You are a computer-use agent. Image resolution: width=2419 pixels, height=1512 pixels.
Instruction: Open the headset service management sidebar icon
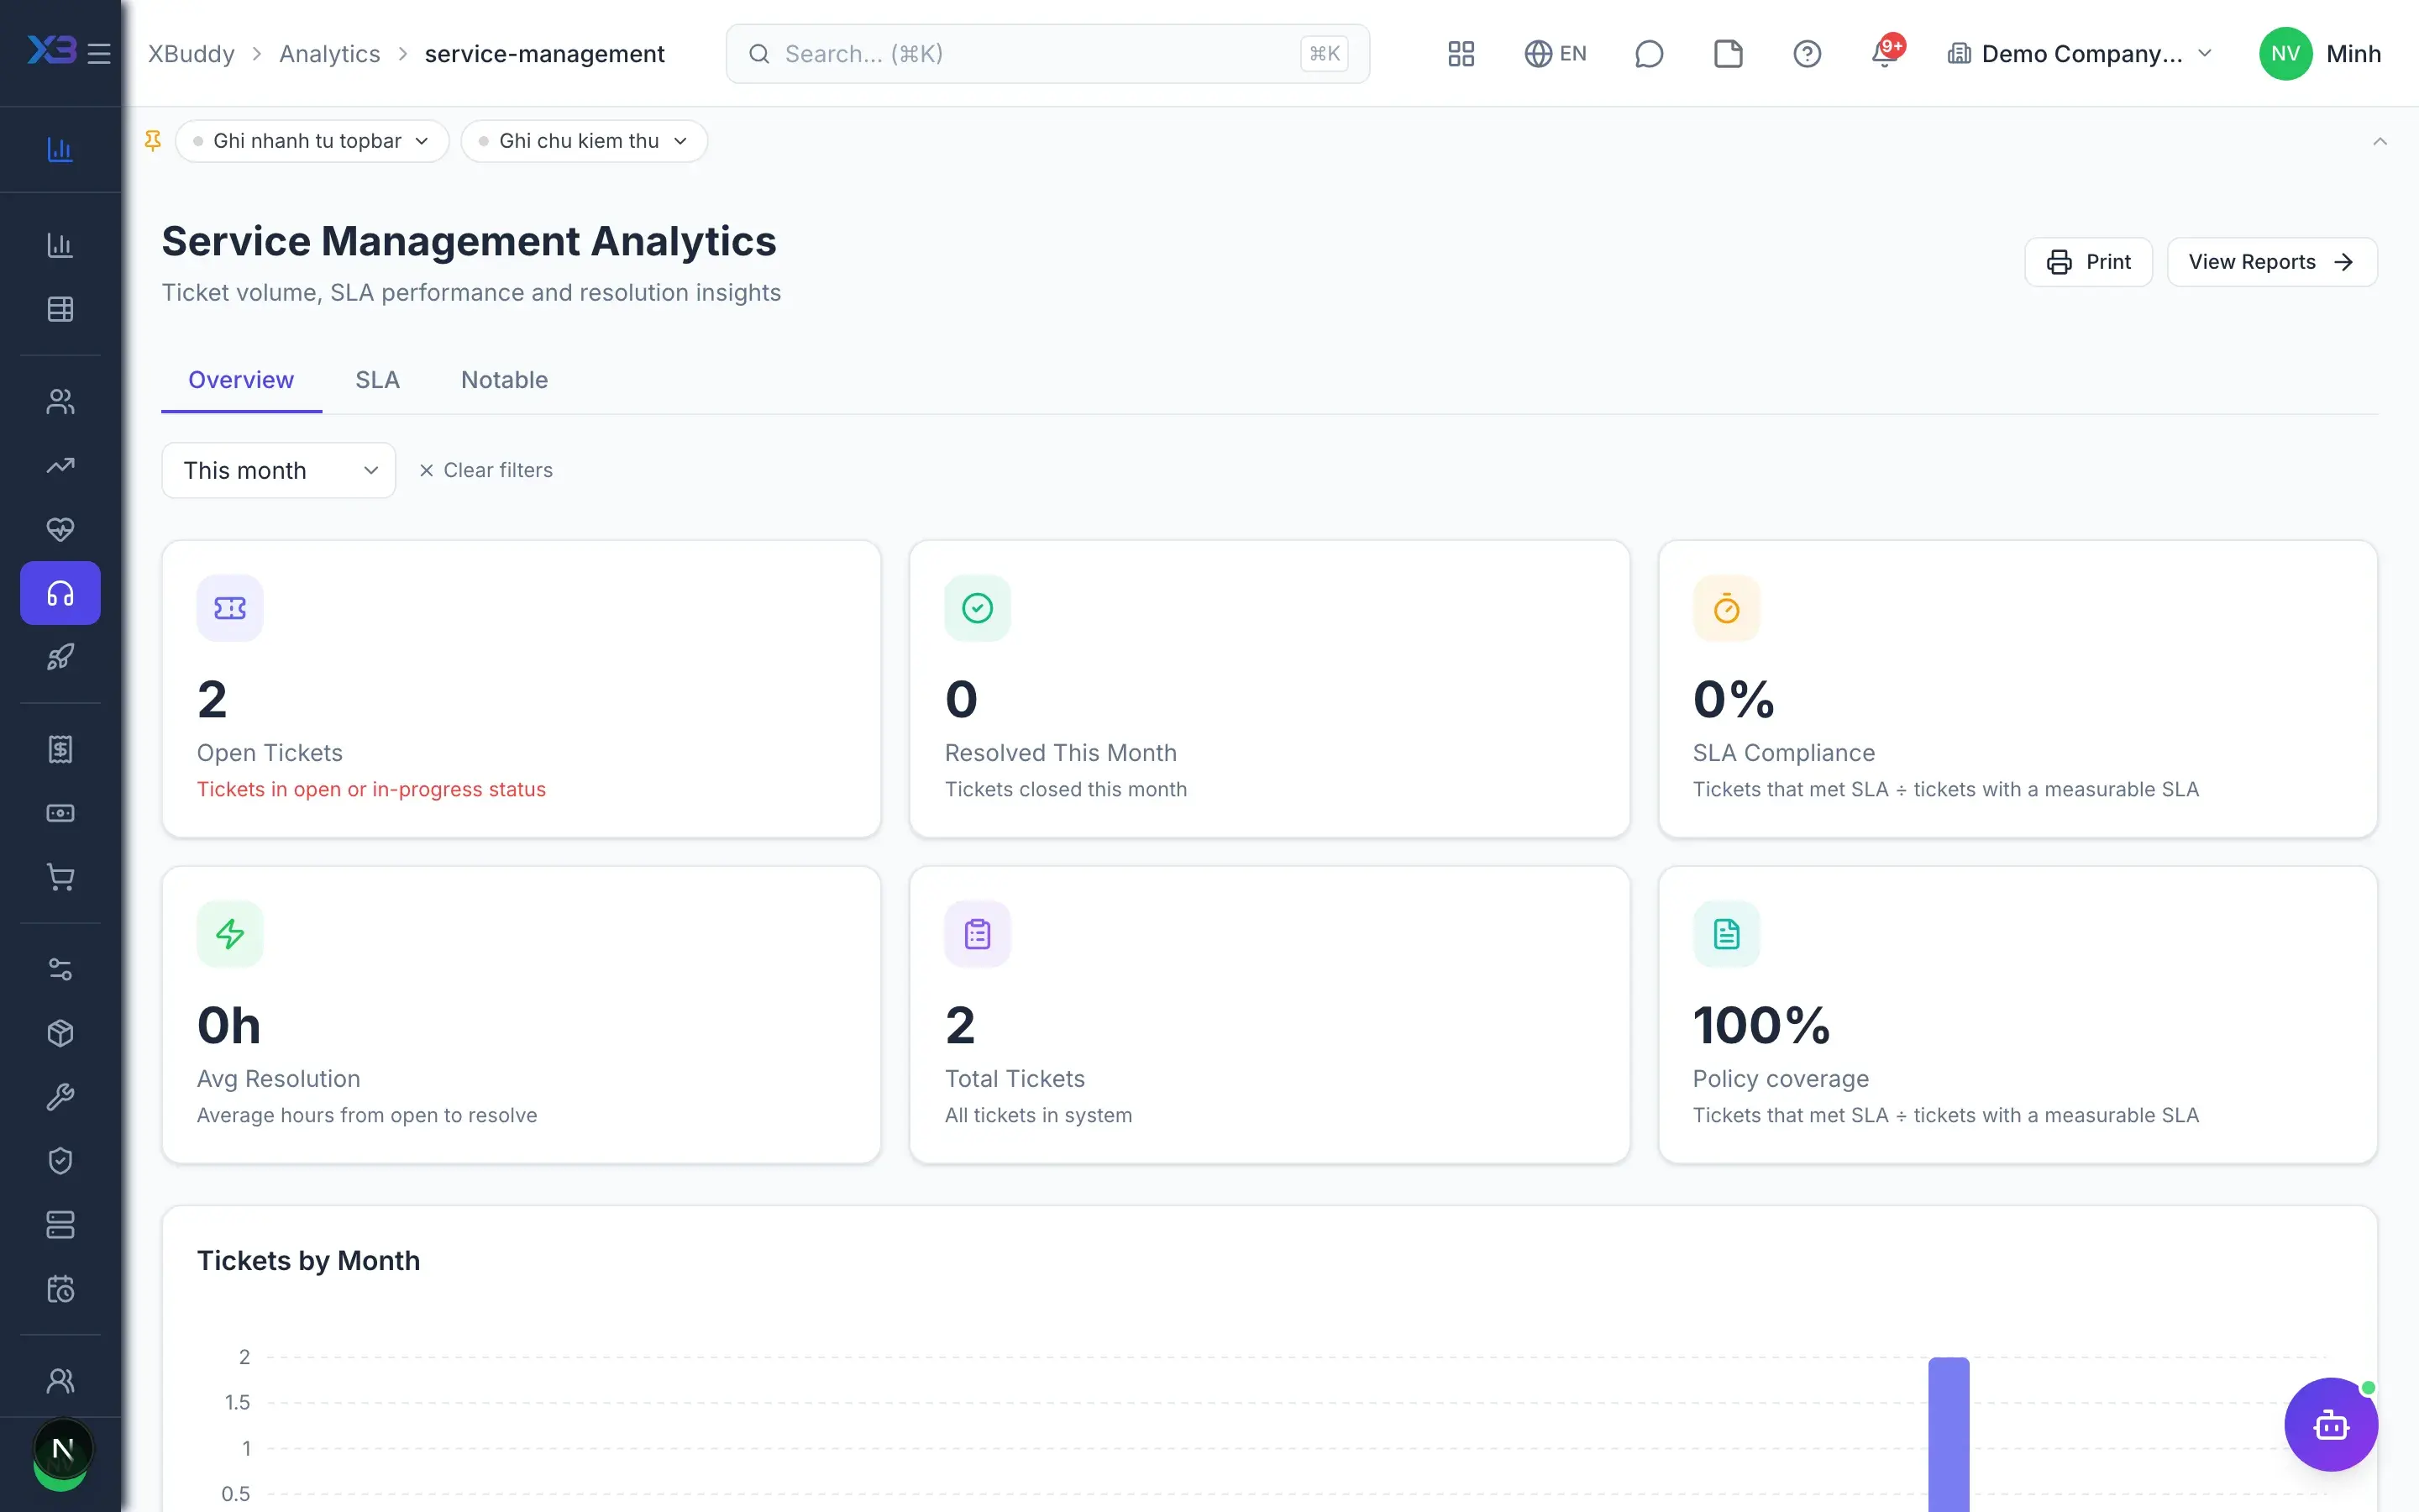(x=60, y=593)
